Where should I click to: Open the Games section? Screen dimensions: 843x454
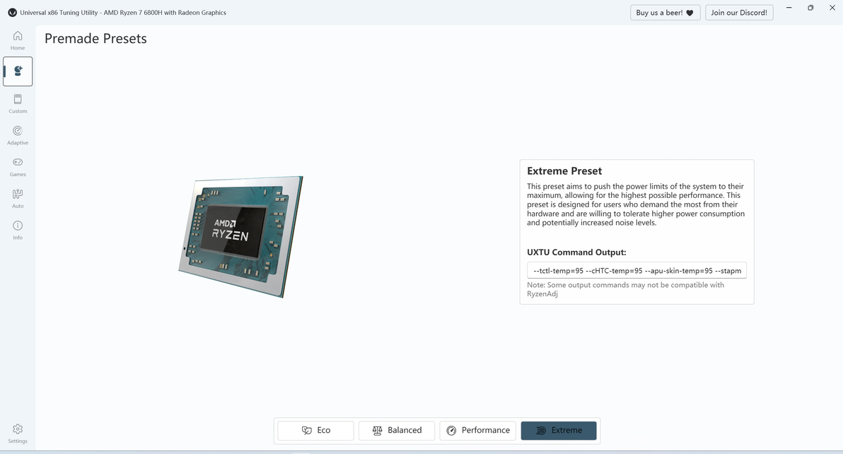[x=18, y=167]
